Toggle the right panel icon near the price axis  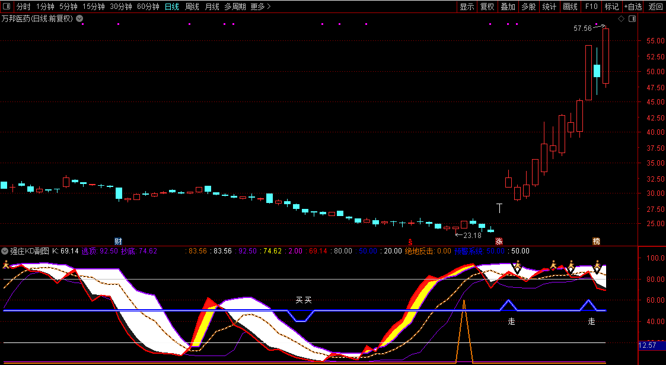point(632,19)
